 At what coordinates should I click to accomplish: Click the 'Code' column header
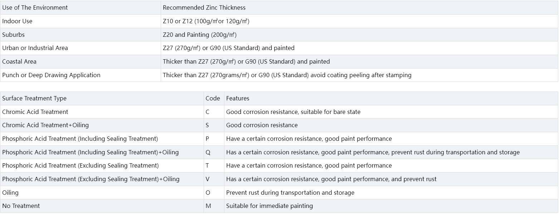tap(213, 98)
